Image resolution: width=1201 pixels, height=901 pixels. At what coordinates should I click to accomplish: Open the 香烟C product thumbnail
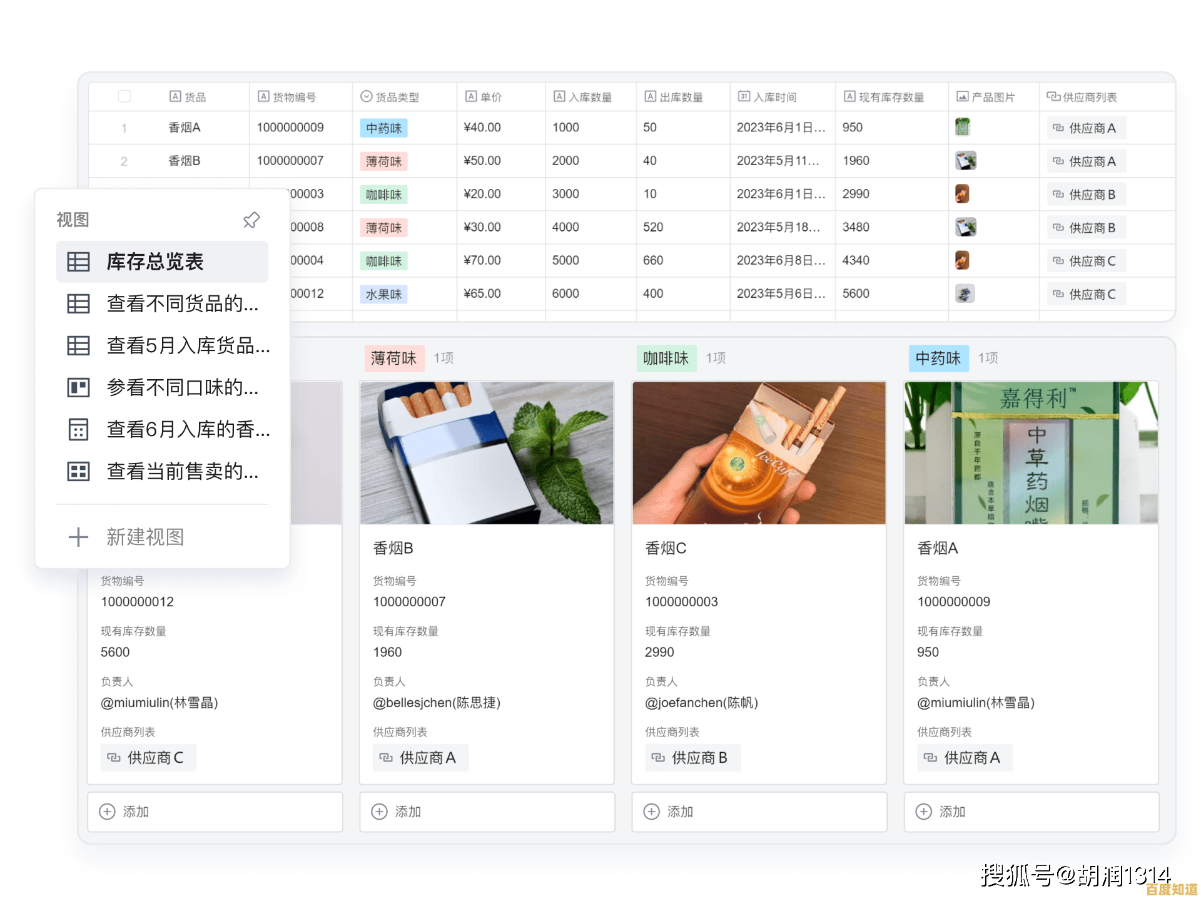click(x=759, y=453)
